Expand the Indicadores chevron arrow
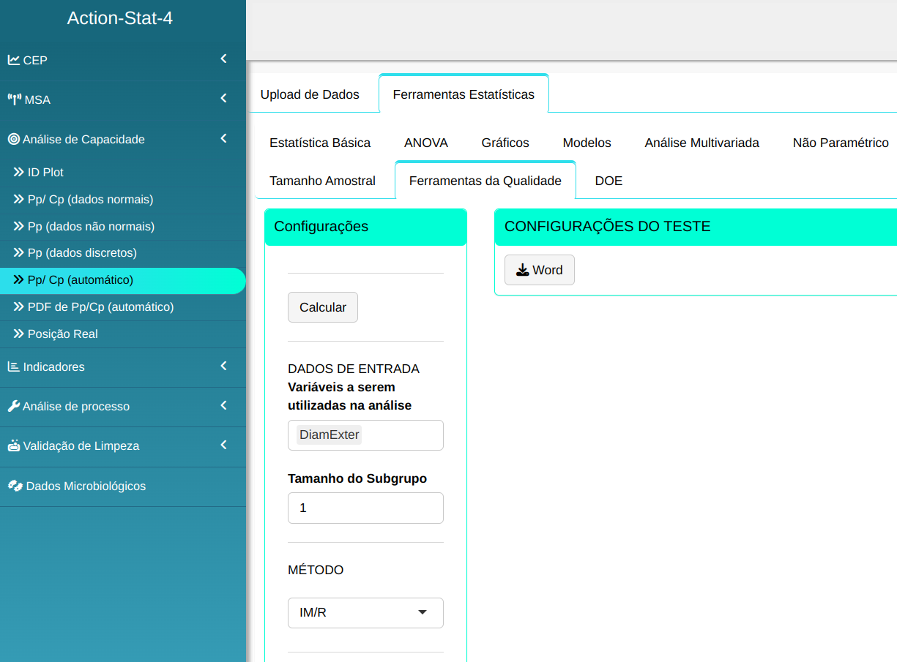Image resolution: width=897 pixels, height=662 pixels. pos(223,366)
